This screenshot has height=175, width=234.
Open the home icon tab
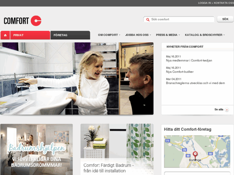coord(5,35)
